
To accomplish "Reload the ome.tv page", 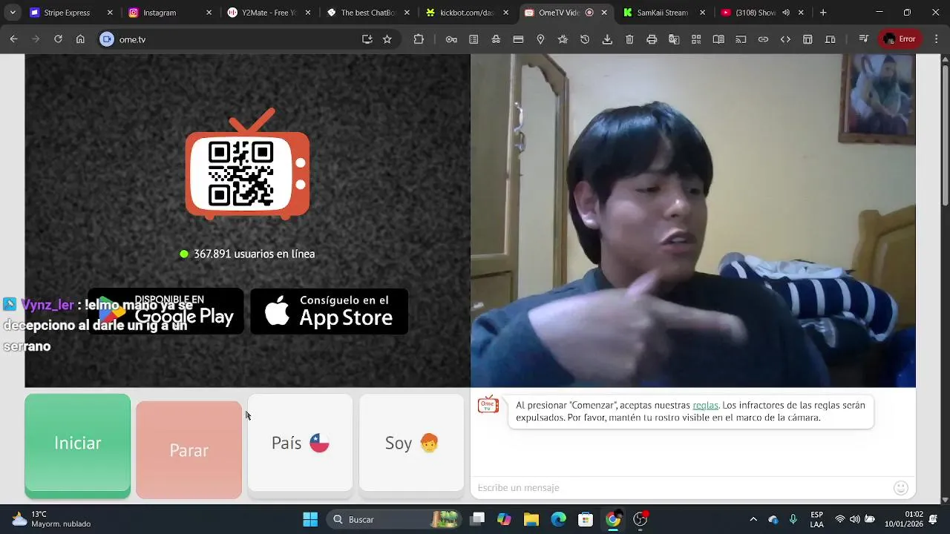I will 58,39.
